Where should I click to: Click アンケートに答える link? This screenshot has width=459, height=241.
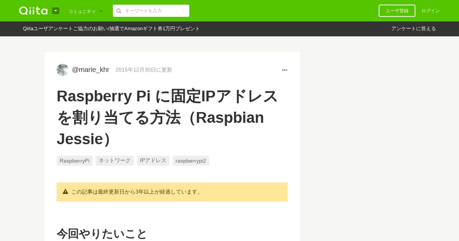pyautogui.click(x=413, y=29)
